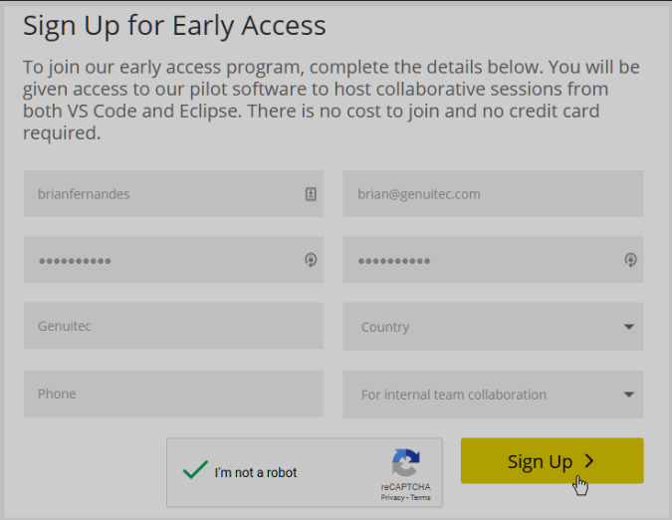Click the reCAPTCHA logo

(x=406, y=463)
